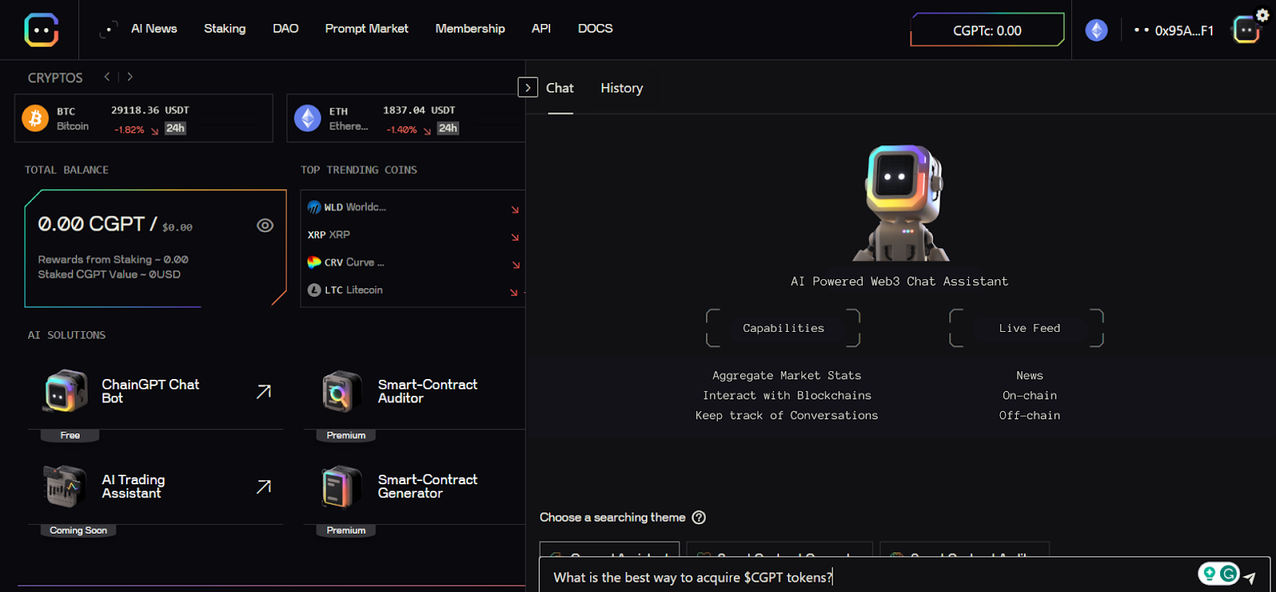The height and width of the screenshot is (592, 1276).
Task: Click the CGPTc: 0.00 credits button
Action: [987, 30]
